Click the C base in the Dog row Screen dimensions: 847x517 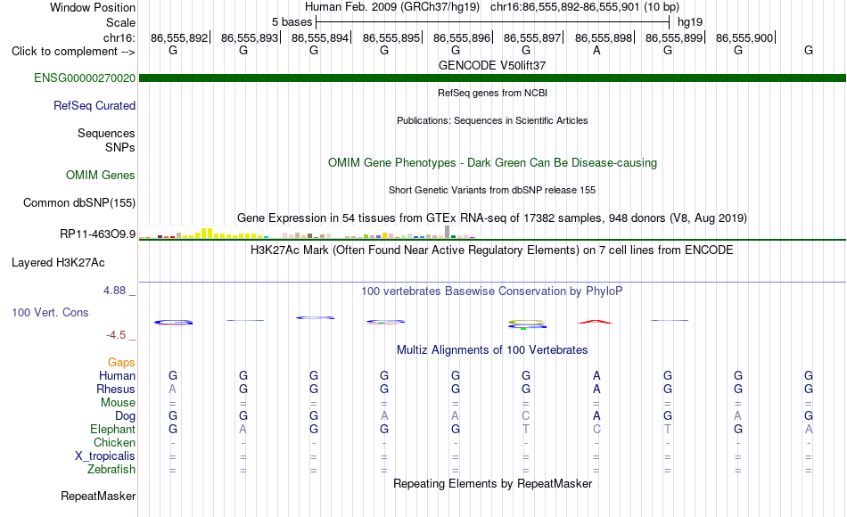[x=526, y=416]
